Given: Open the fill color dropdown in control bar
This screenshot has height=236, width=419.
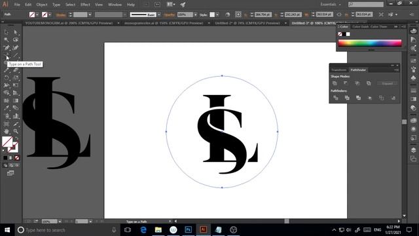Looking at the screenshot, I should tap(37, 14).
